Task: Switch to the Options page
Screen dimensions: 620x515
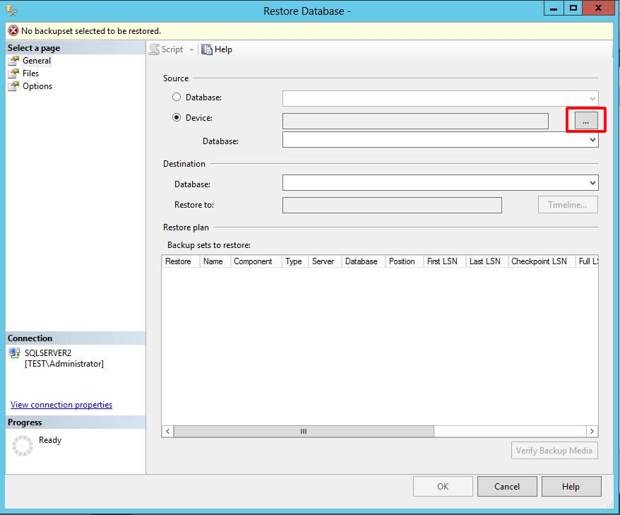Action: point(37,86)
